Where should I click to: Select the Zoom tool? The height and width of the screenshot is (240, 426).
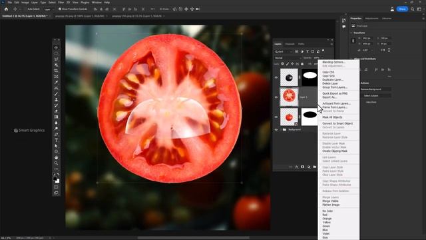(x=56, y=163)
